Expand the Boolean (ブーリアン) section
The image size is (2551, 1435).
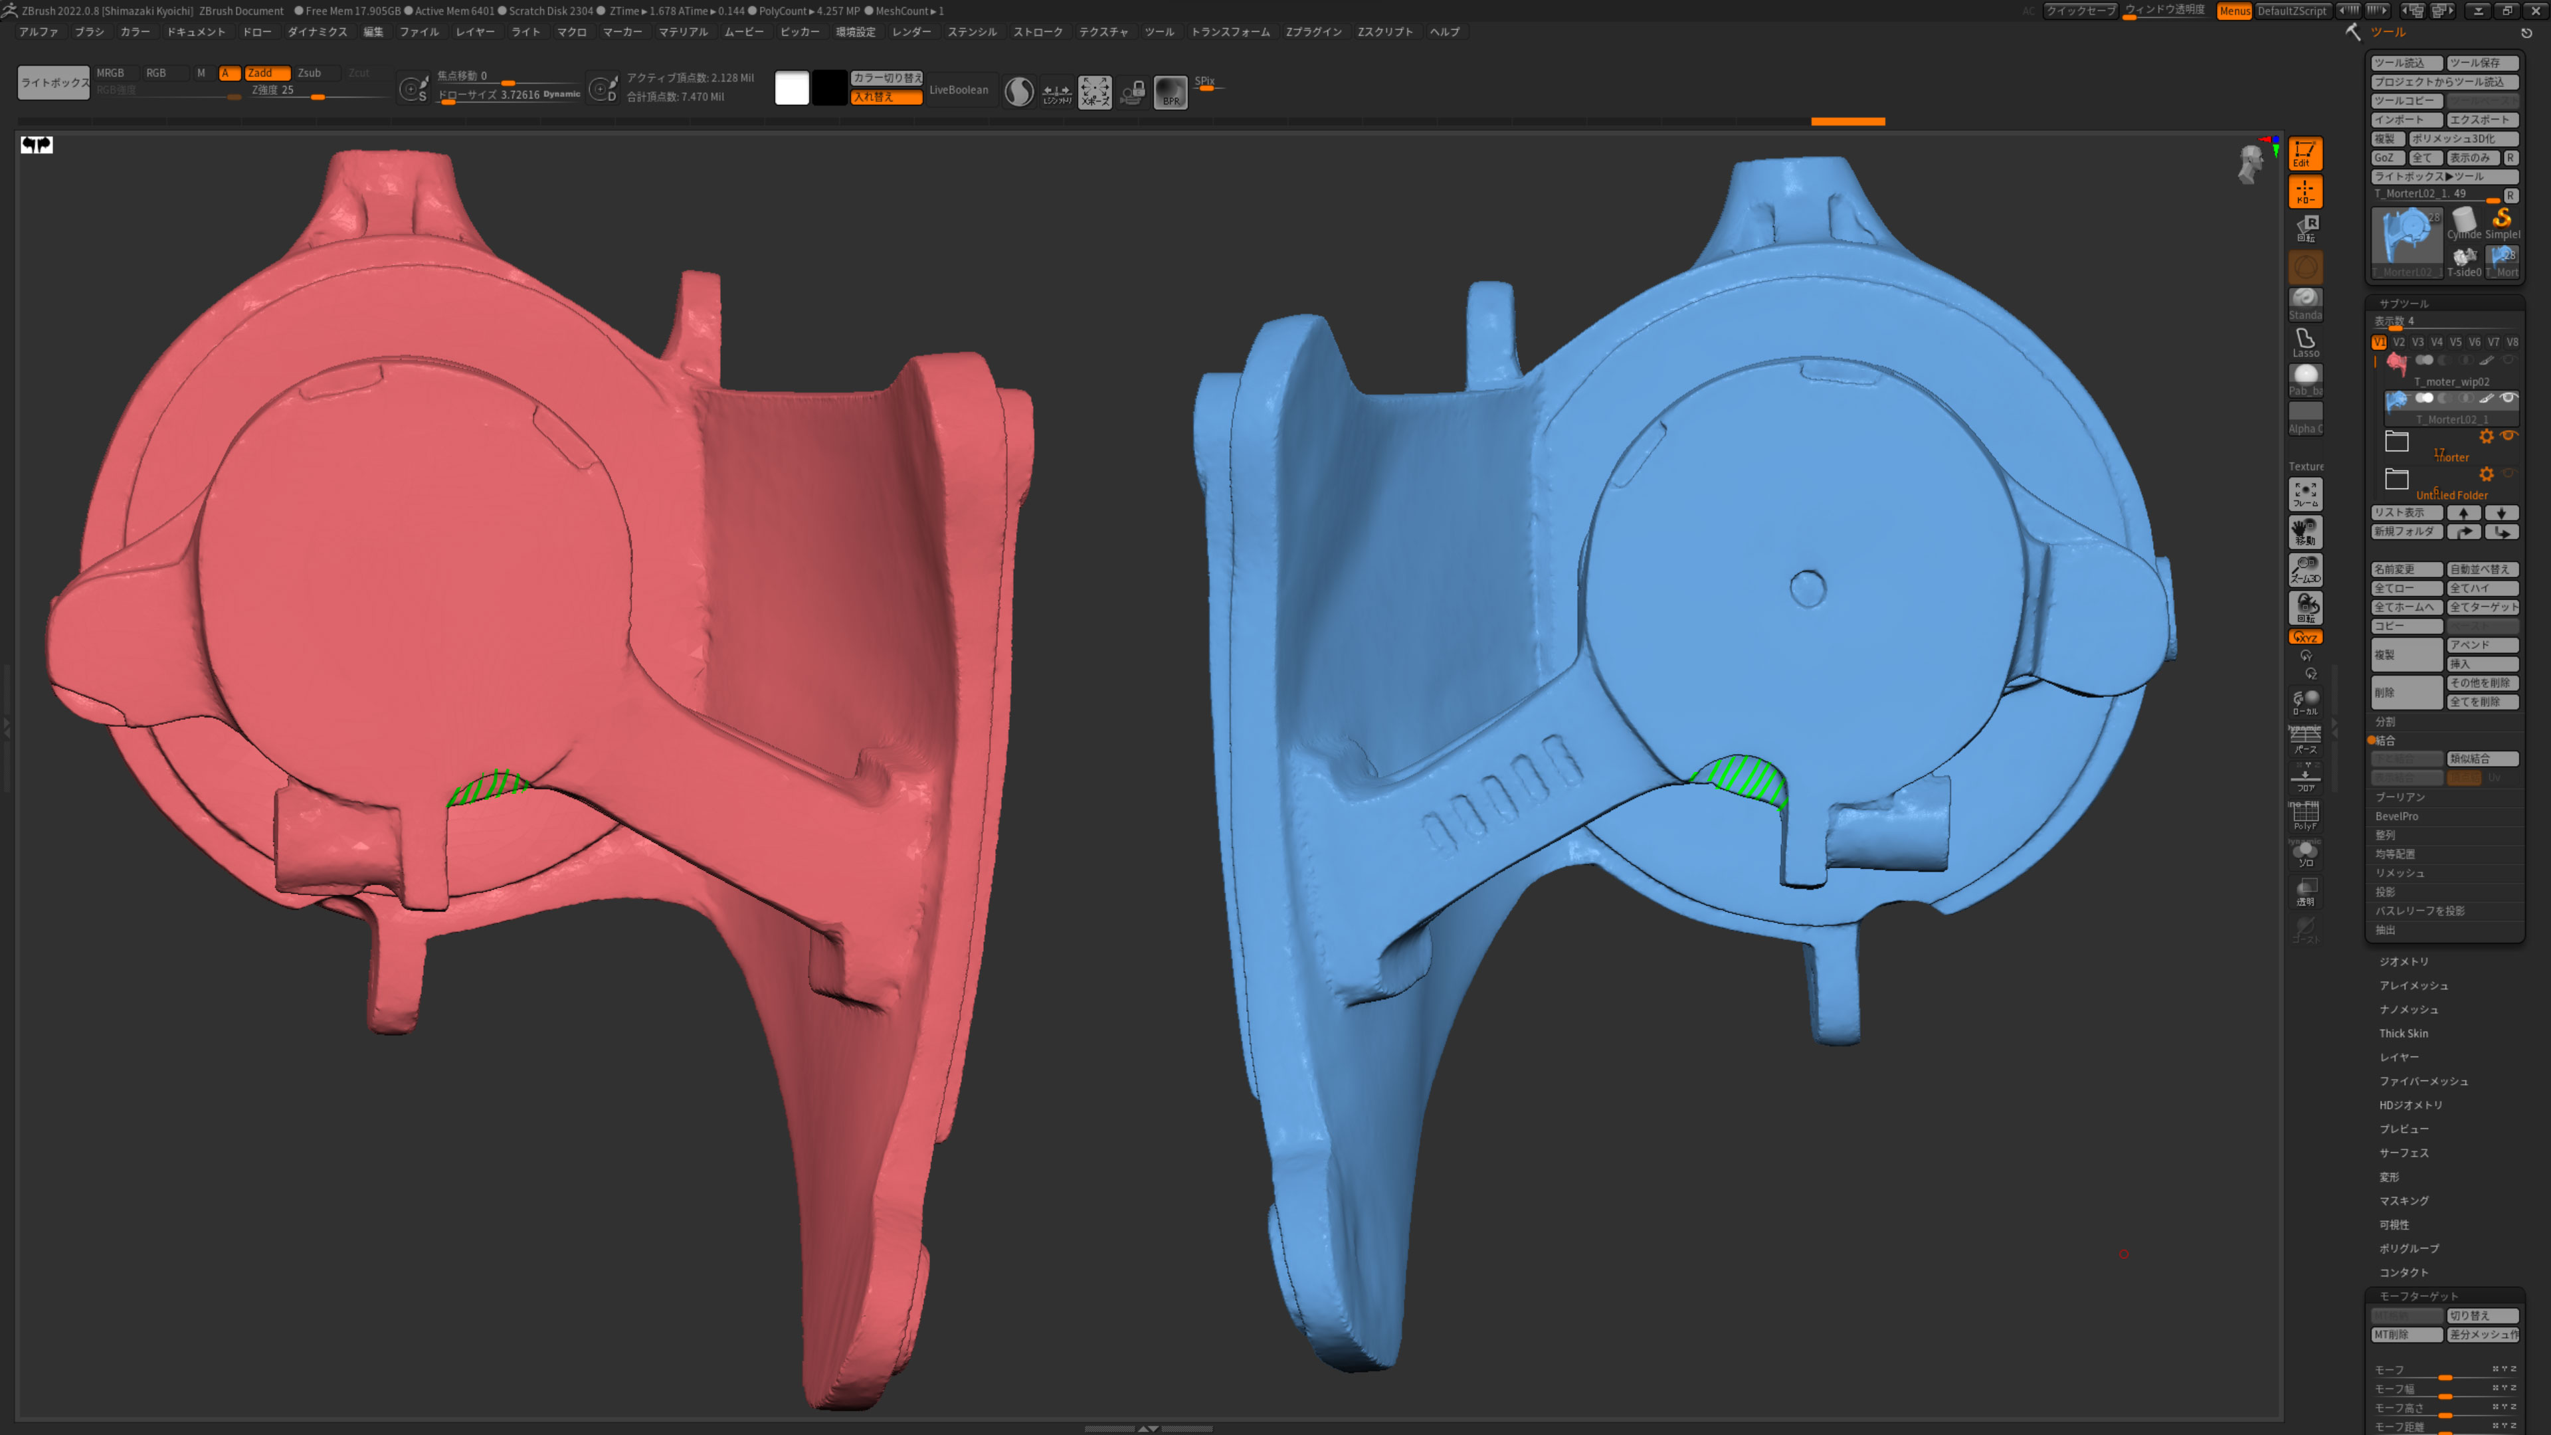coord(2400,797)
